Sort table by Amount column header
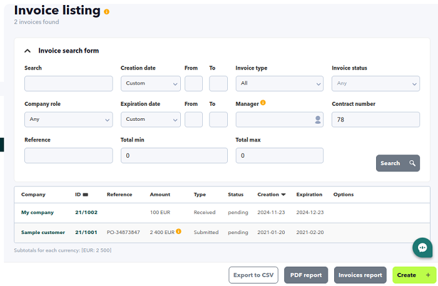 pos(160,195)
